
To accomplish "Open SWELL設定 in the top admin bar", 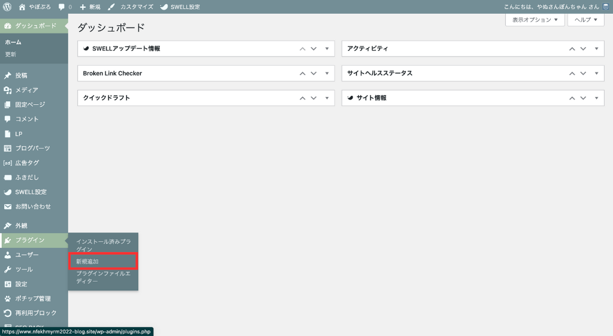I will pyautogui.click(x=180, y=7).
